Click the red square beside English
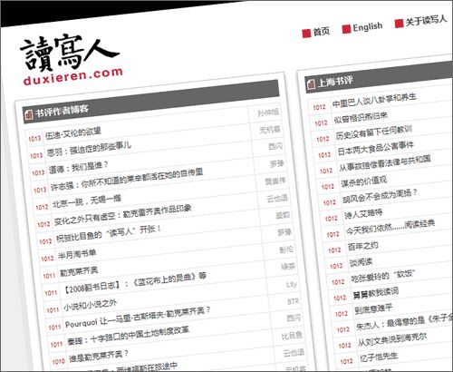 346,29
